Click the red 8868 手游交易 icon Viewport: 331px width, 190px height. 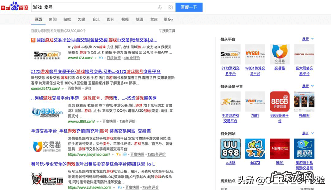[279, 101]
